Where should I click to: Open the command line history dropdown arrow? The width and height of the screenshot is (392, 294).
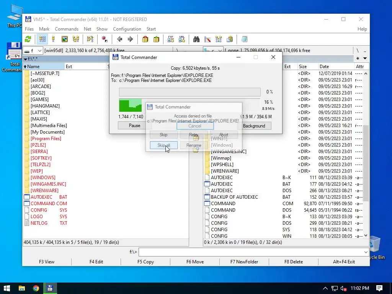click(x=366, y=252)
